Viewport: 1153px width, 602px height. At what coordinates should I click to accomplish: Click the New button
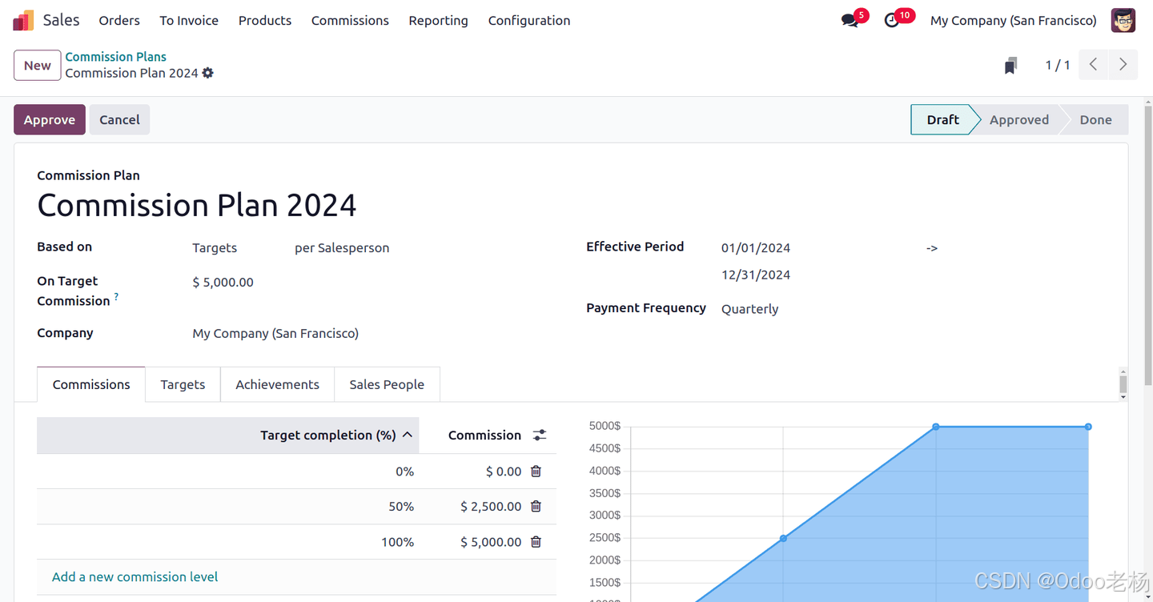tap(38, 66)
